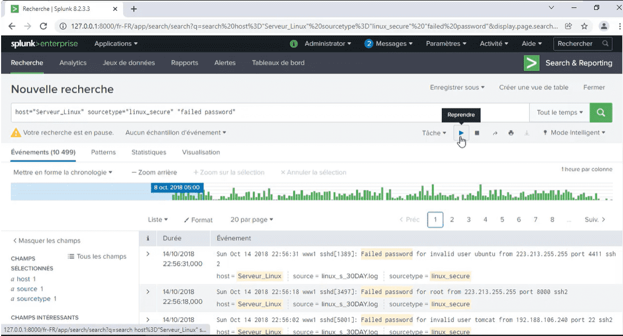Screen dimensions: 623x336
Task: Bookmark this page with star icon
Action: [x=584, y=26]
